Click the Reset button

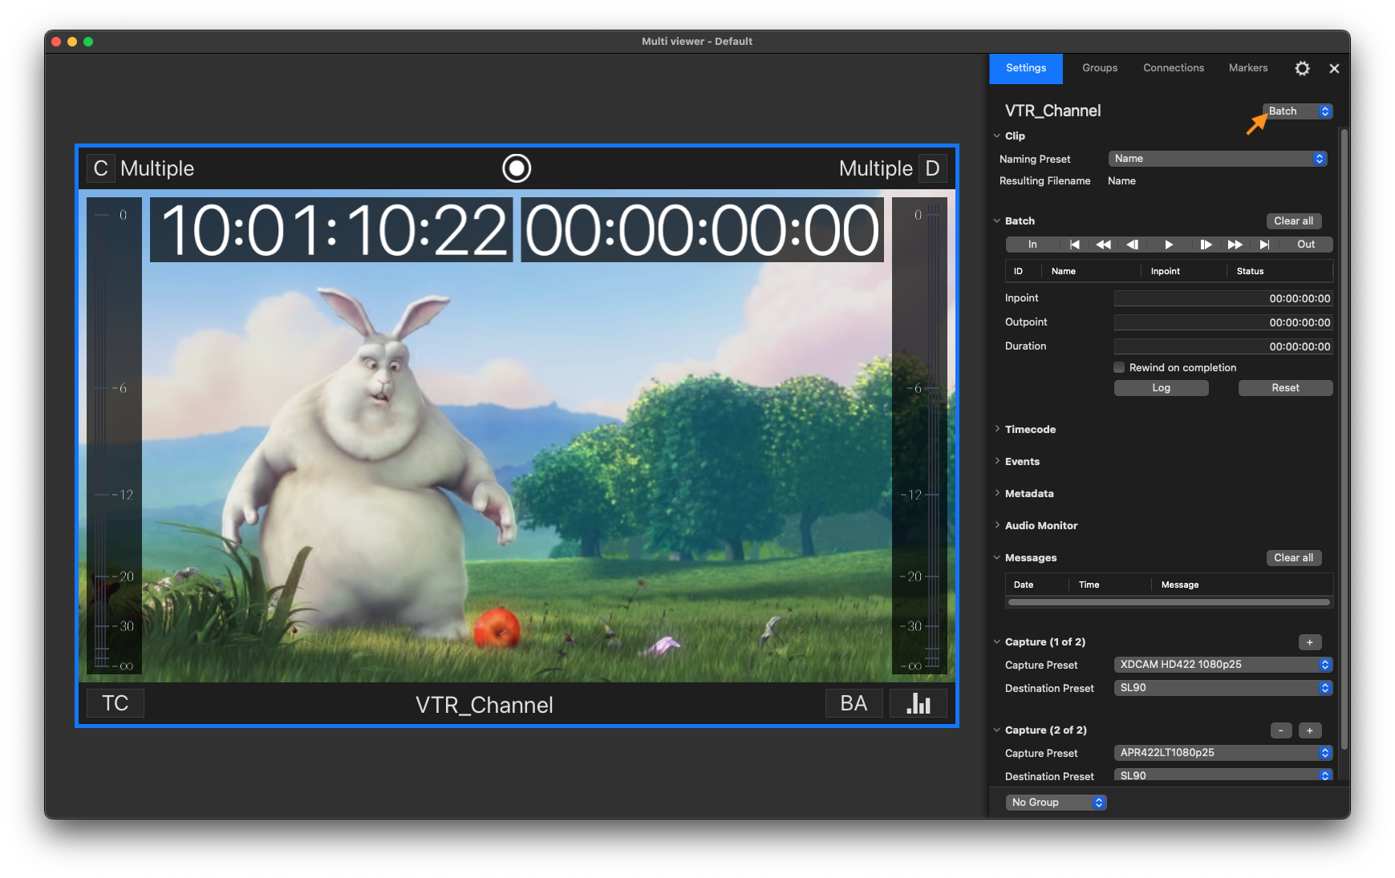[1286, 388]
